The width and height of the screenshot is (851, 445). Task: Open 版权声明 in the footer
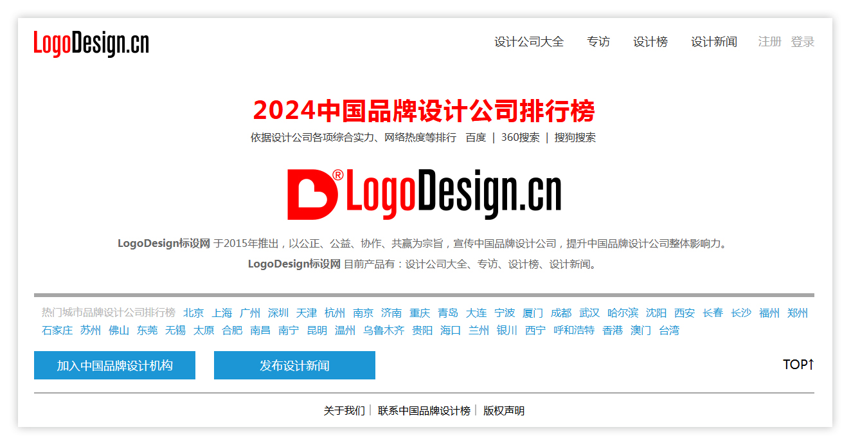click(x=503, y=411)
